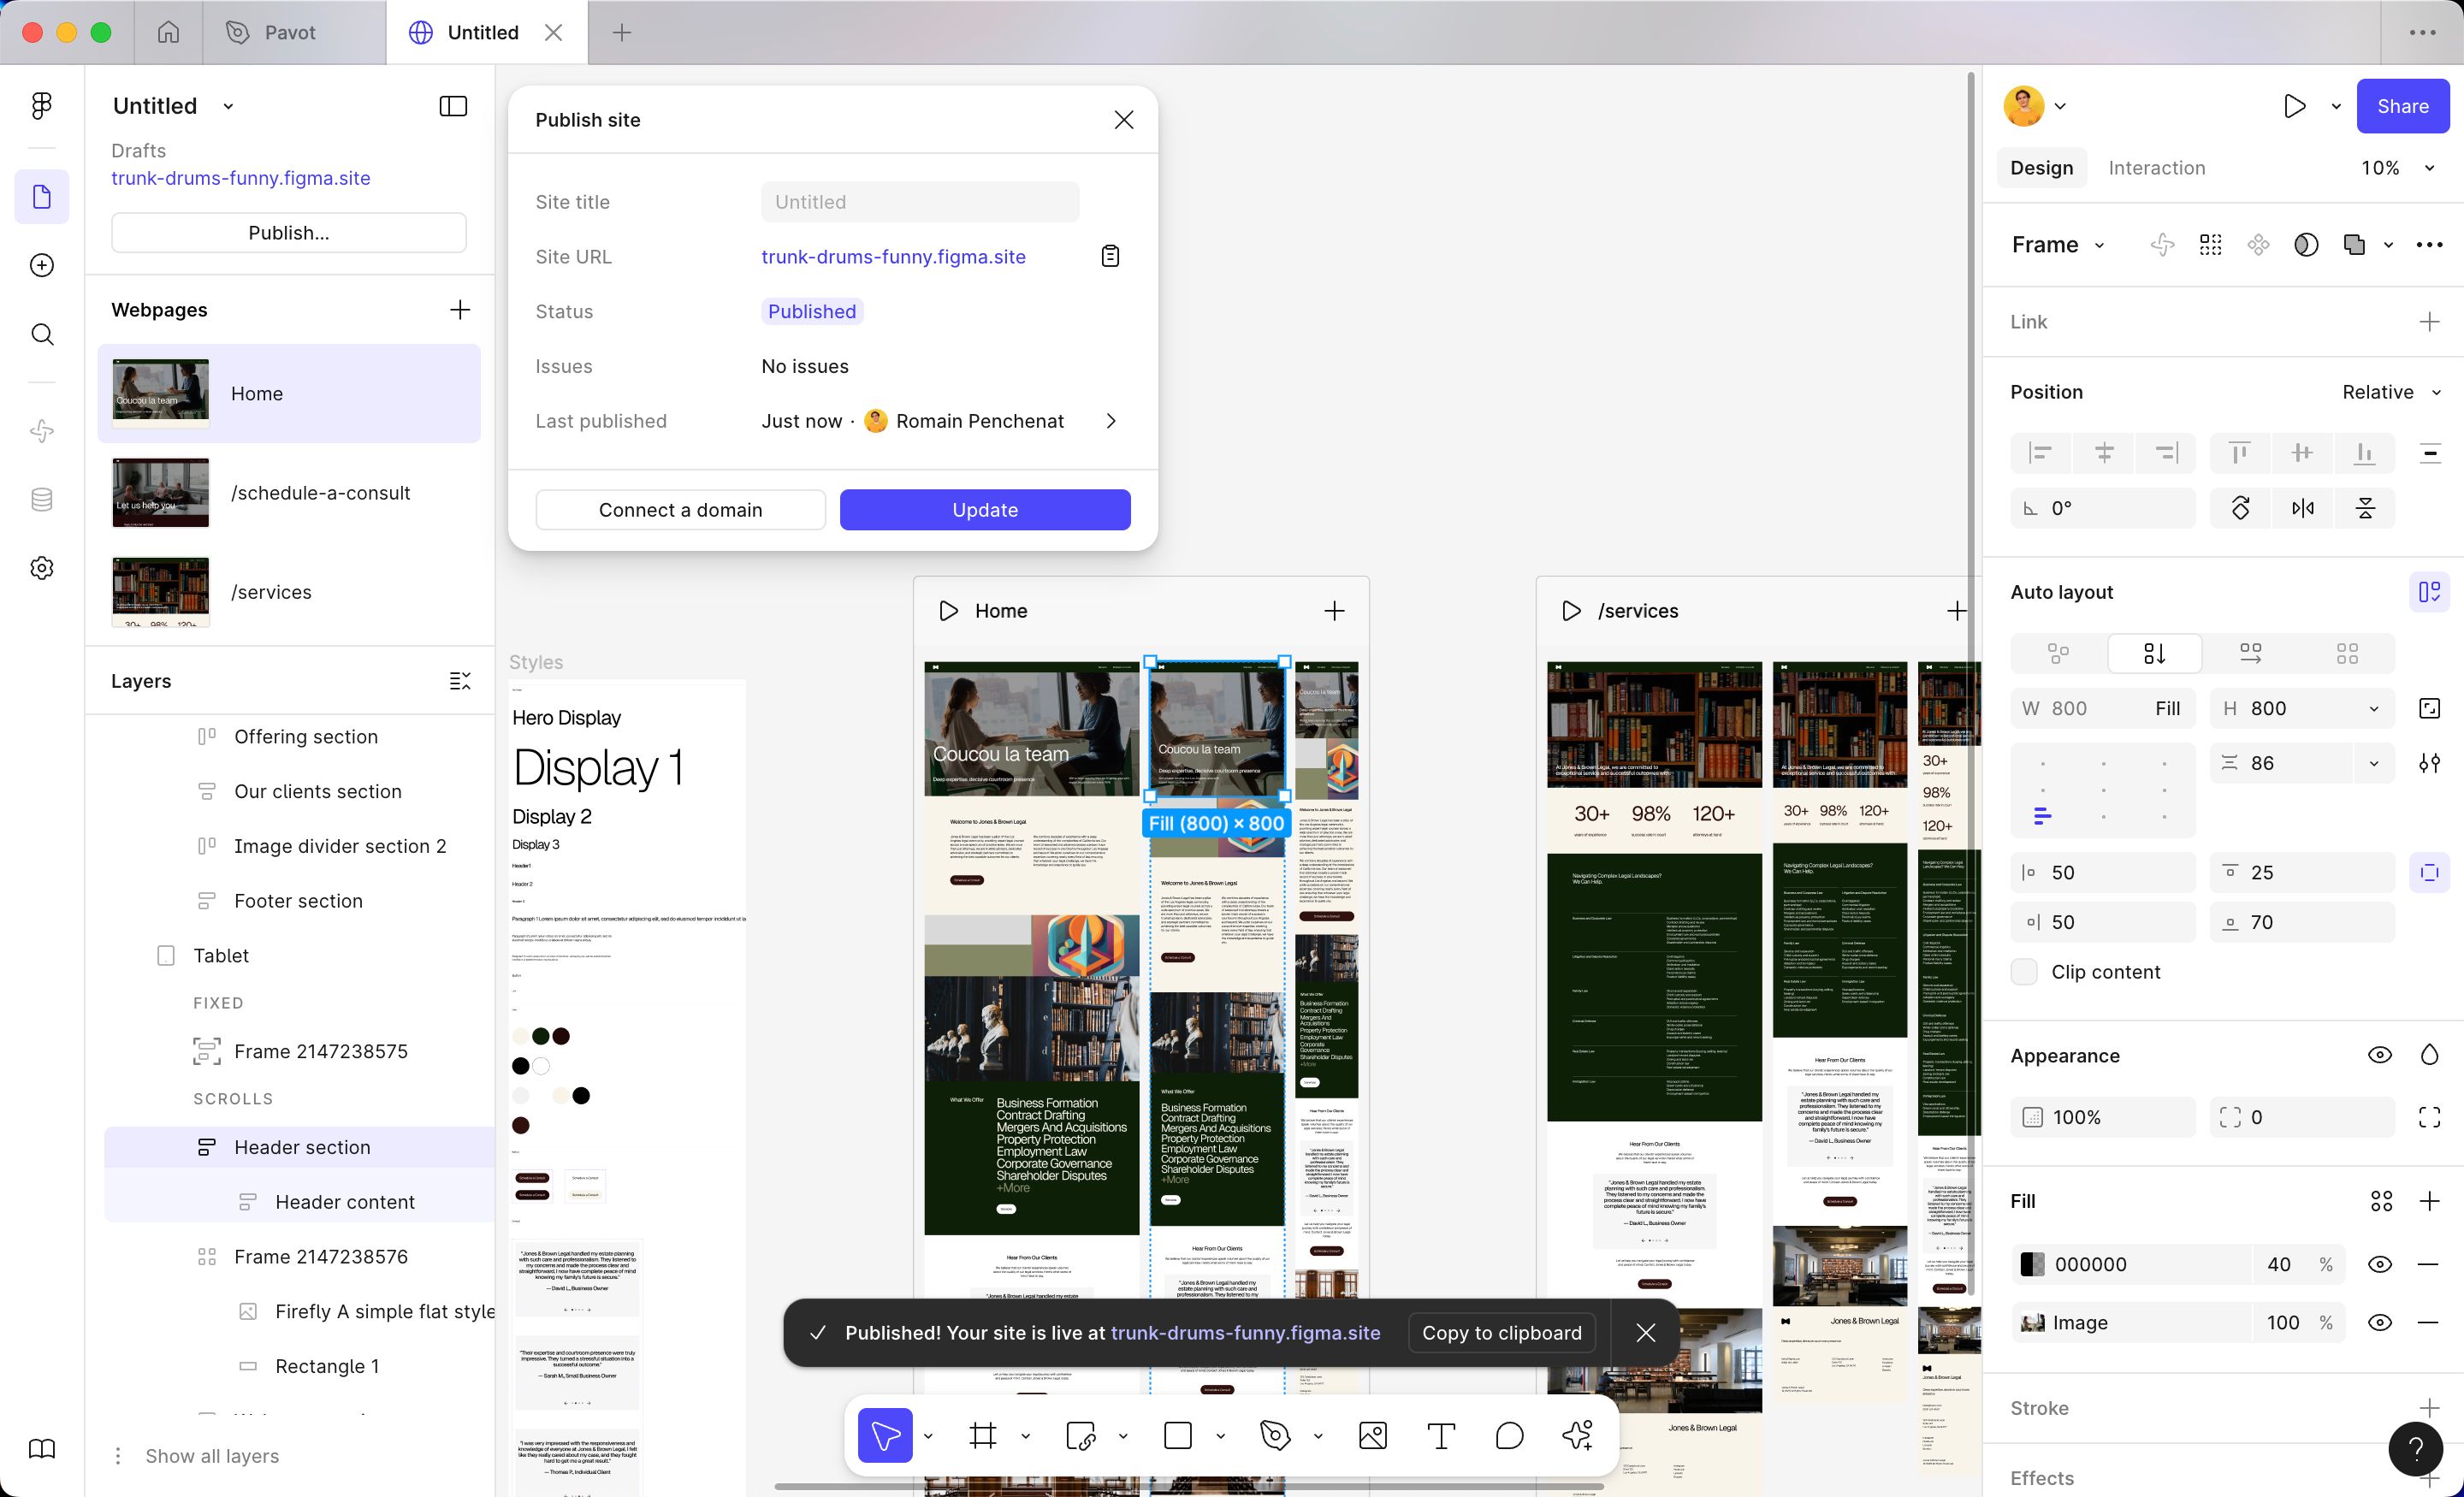Image resolution: width=2464 pixels, height=1497 pixels.
Task: Click Copy to clipboard in toast
Action: (x=1501, y=1332)
